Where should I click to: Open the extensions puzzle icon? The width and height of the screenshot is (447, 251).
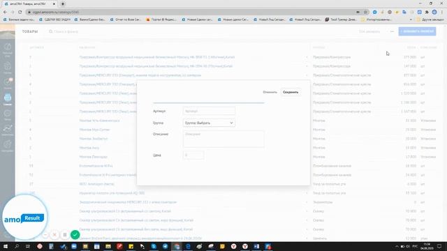click(x=427, y=13)
